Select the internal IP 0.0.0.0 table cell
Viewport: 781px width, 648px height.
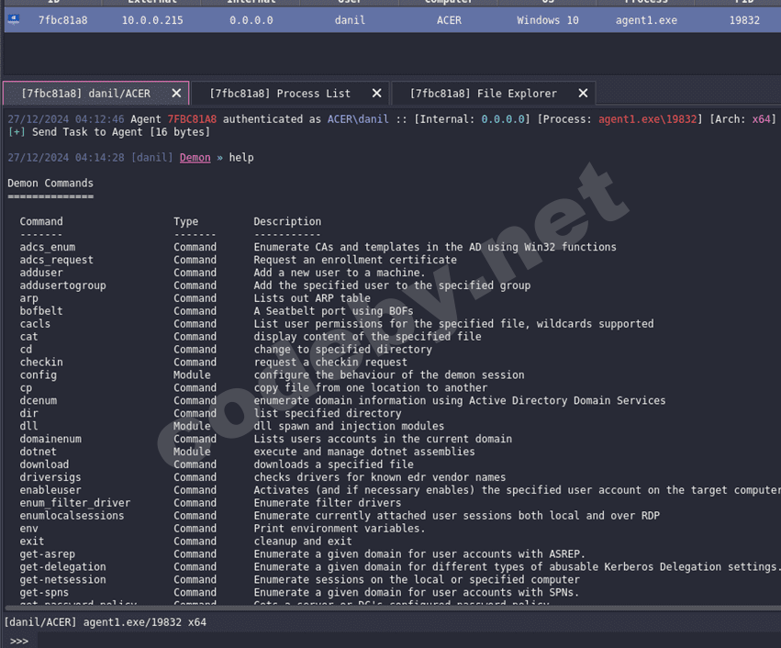coord(251,20)
